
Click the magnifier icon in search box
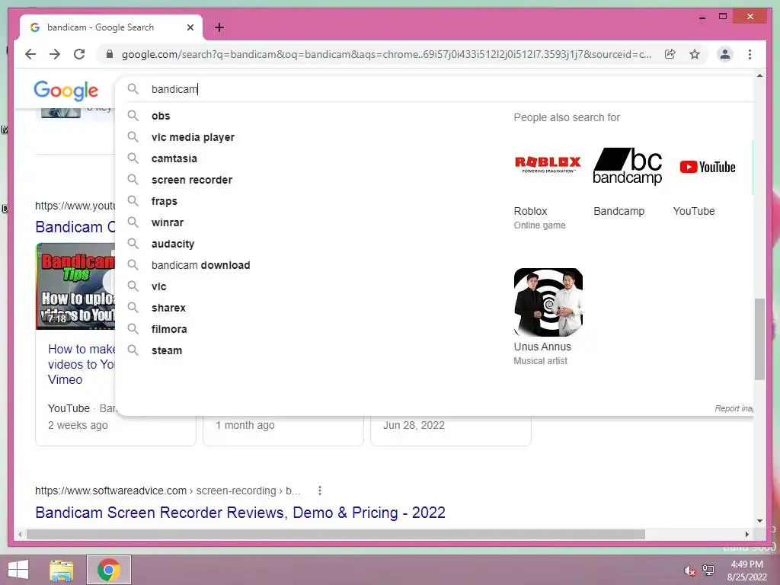point(133,89)
